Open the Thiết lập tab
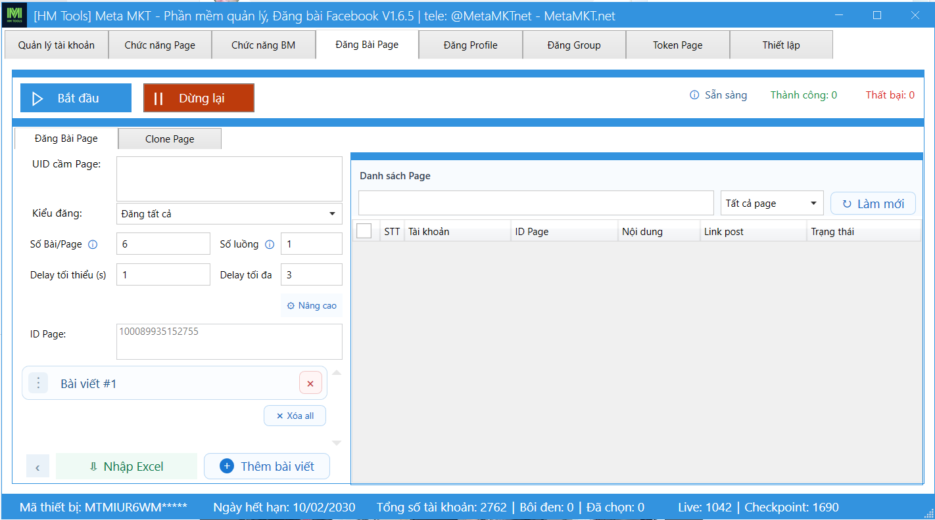This screenshot has height=520, width=935. [x=781, y=45]
